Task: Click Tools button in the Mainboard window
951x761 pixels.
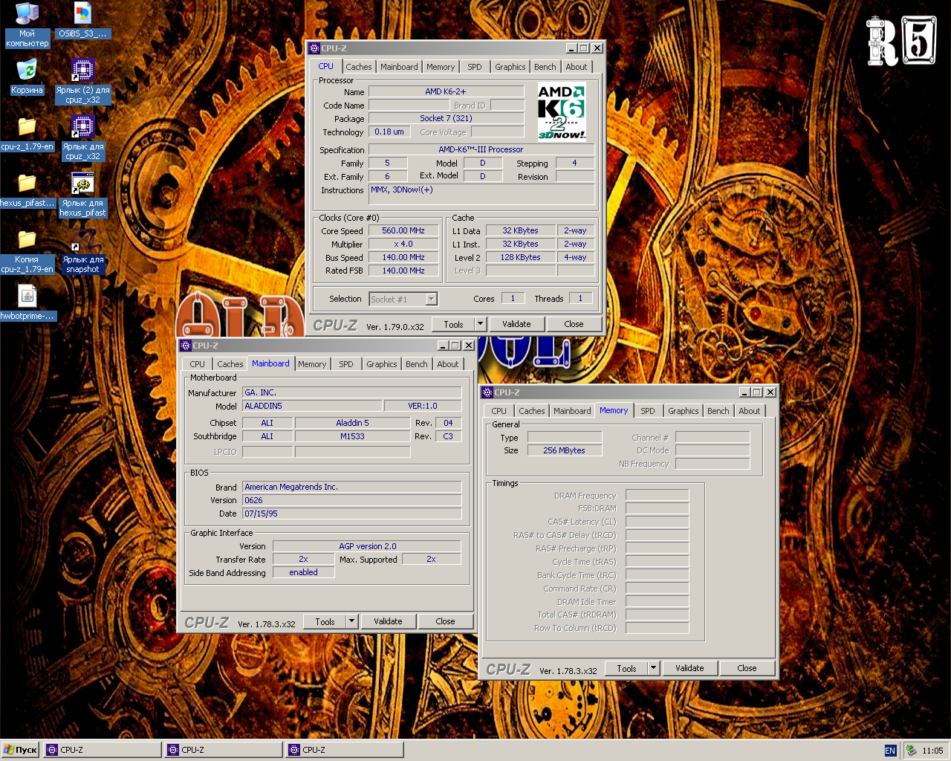Action: [x=325, y=621]
